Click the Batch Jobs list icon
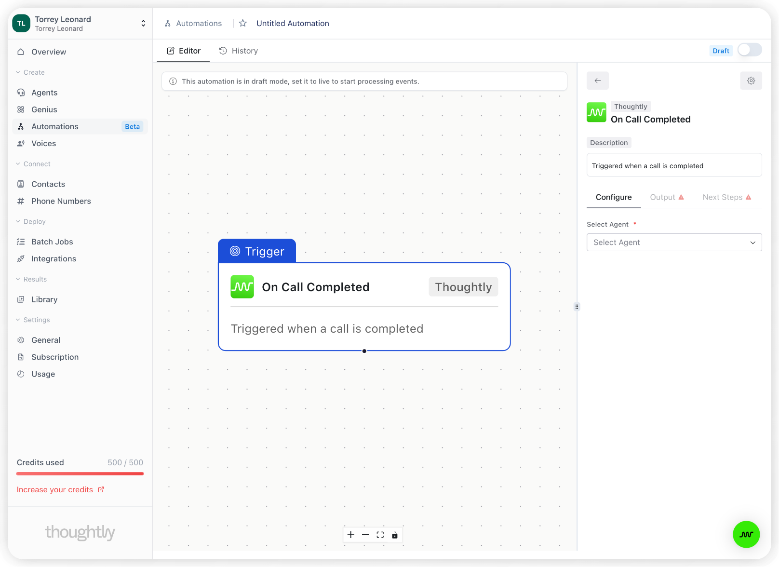The height and width of the screenshot is (567, 779). coord(21,242)
